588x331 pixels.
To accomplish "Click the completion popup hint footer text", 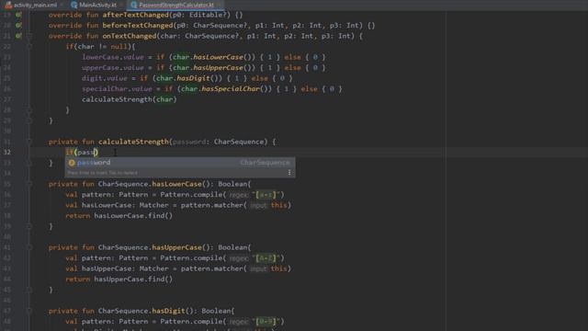I will [102, 173].
